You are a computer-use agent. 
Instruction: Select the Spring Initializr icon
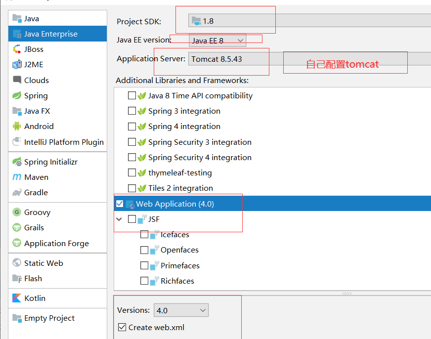point(17,162)
